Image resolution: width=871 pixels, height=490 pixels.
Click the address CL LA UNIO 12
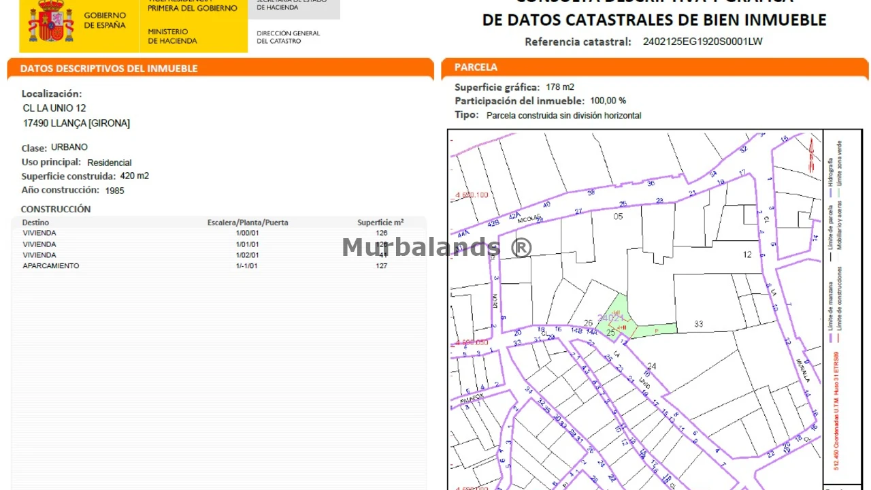pos(54,108)
